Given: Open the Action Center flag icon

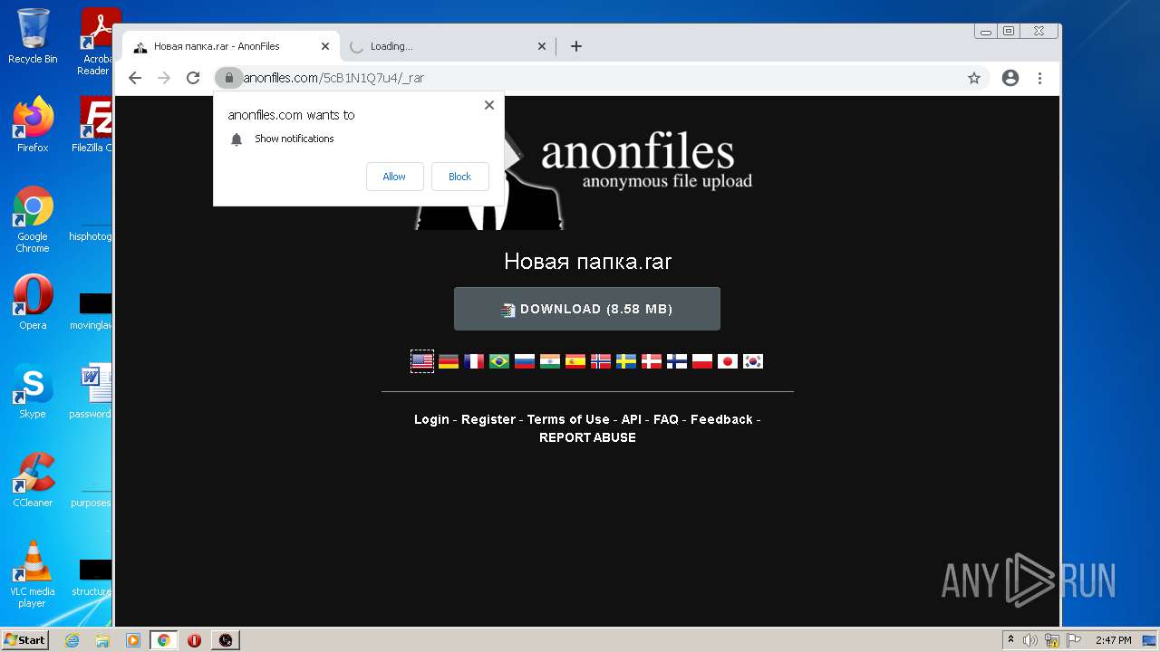Looking at the screenshot, I should tap(1074, 640).
